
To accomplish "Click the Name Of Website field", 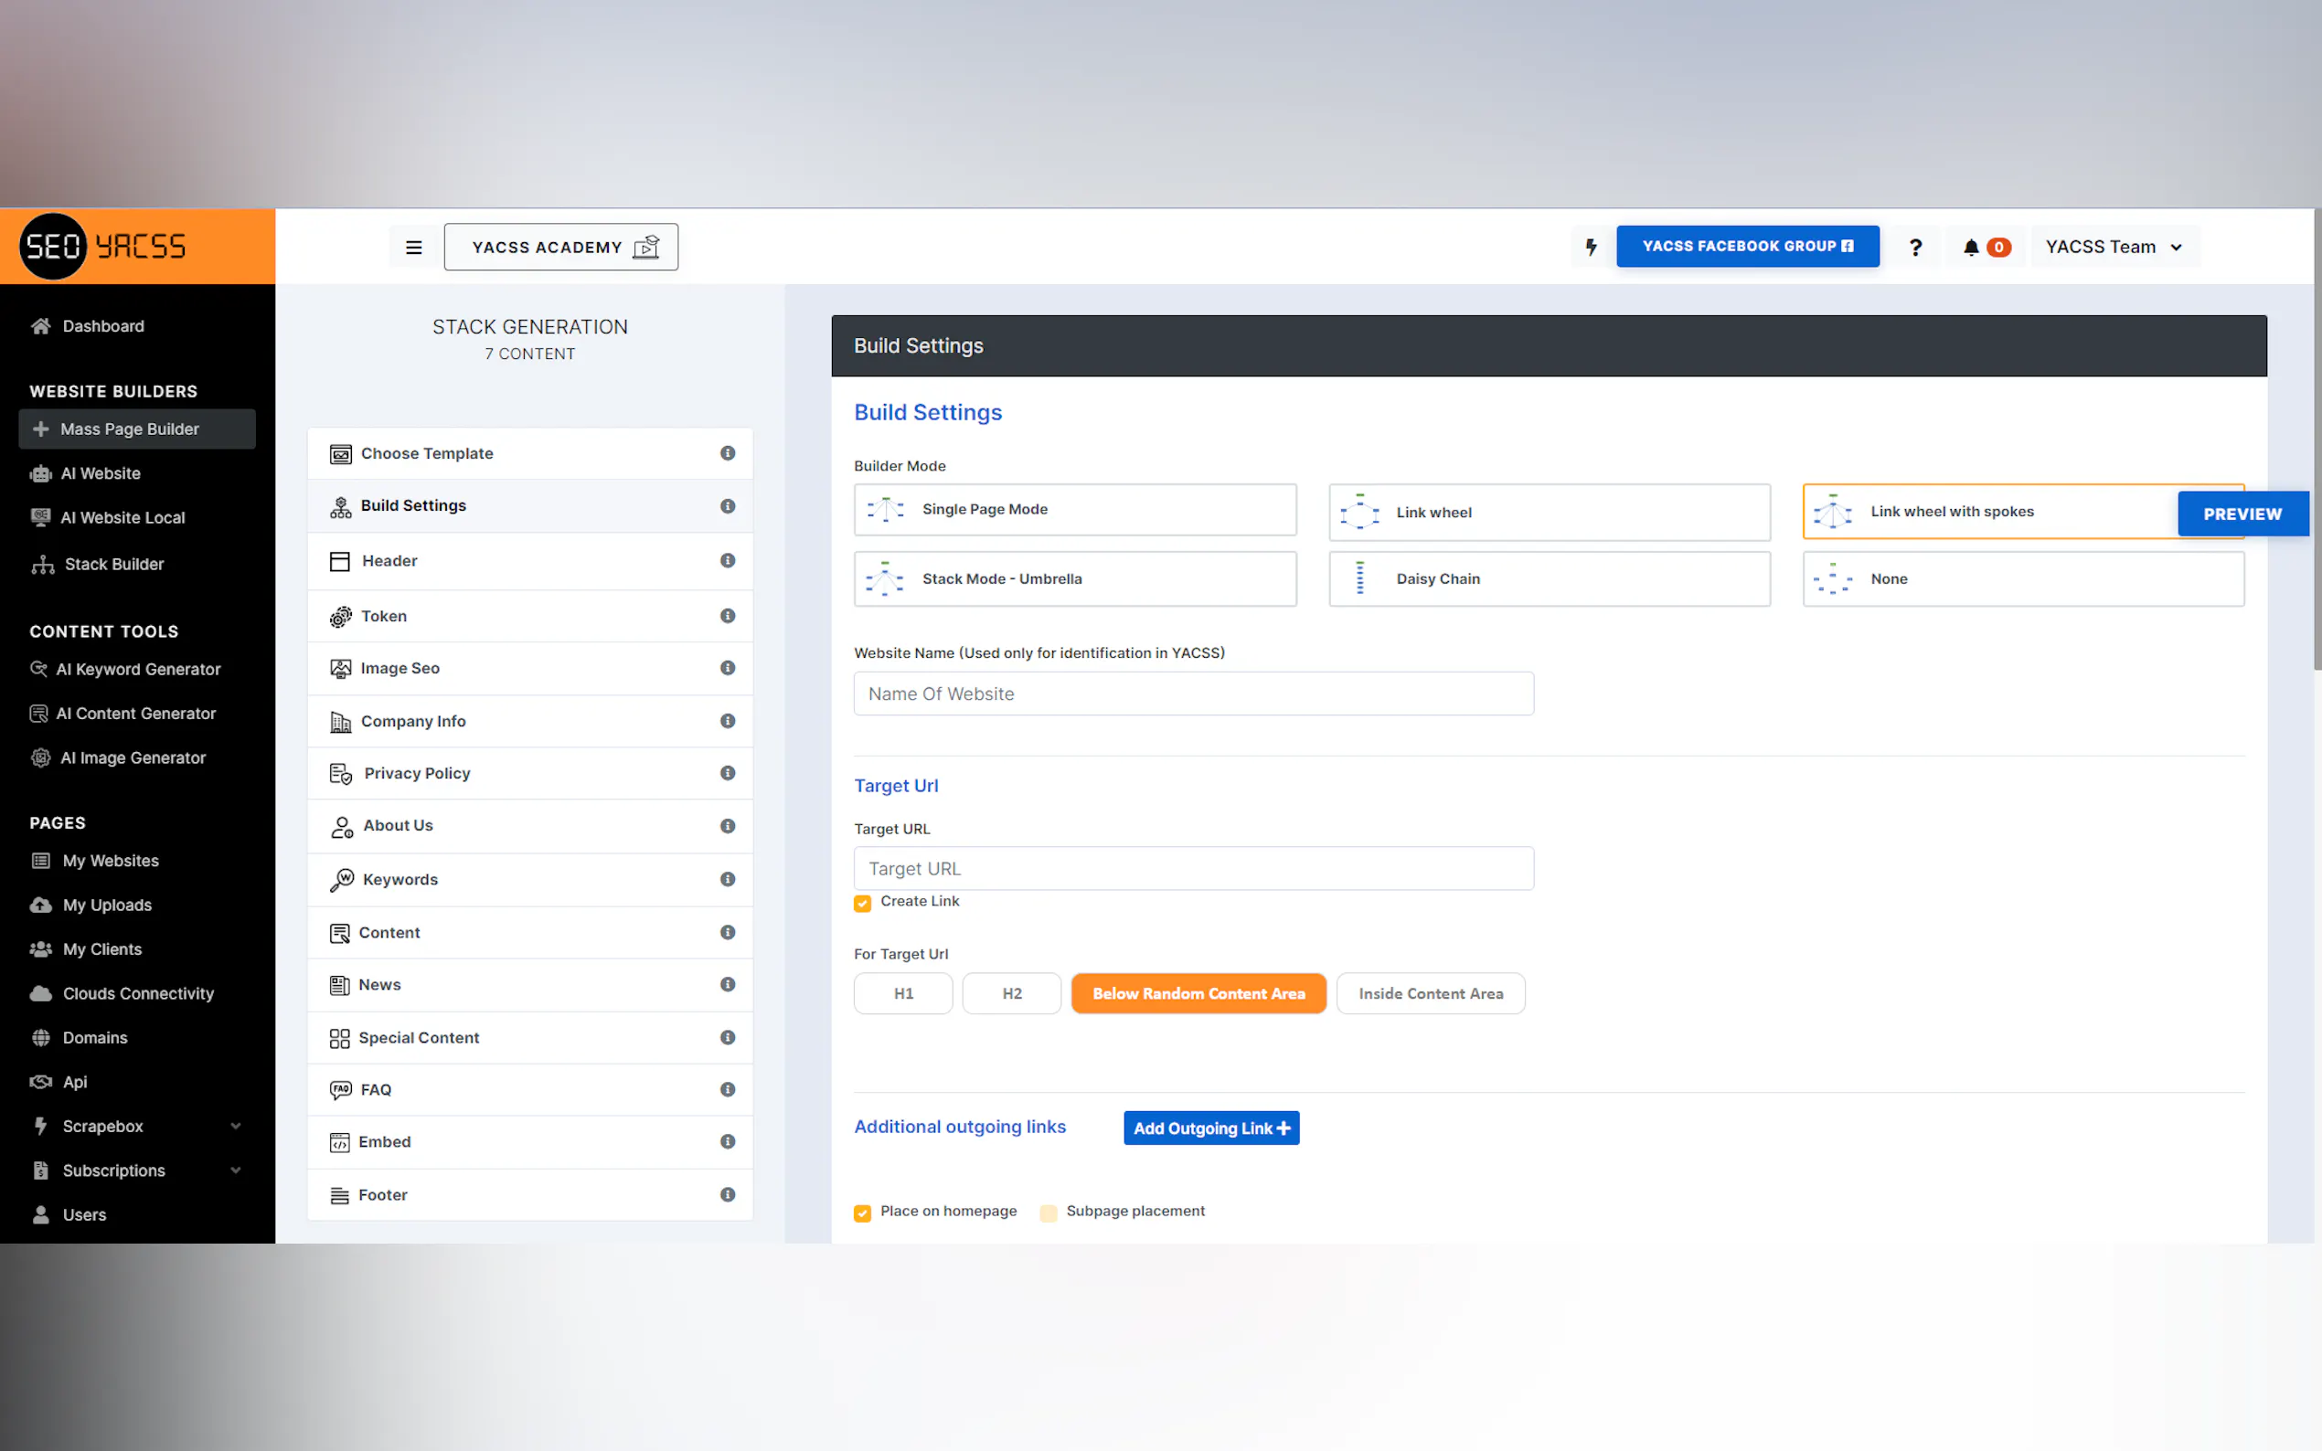I will pyautogui.click(x=1192, y=694).
